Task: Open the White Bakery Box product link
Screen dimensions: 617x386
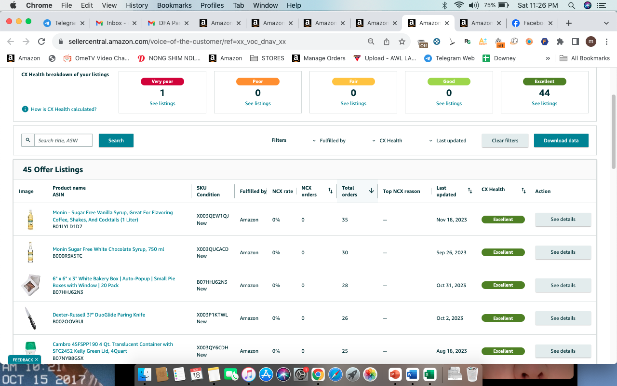Action: (x=114, y=282)
